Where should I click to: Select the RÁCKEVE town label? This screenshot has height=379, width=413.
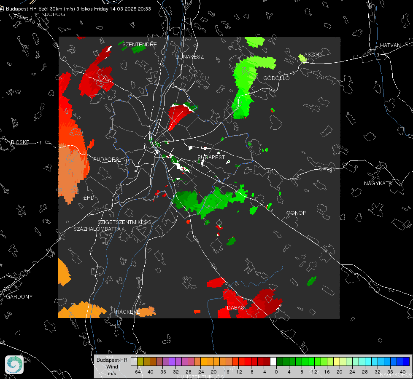[x=128, y=312]
